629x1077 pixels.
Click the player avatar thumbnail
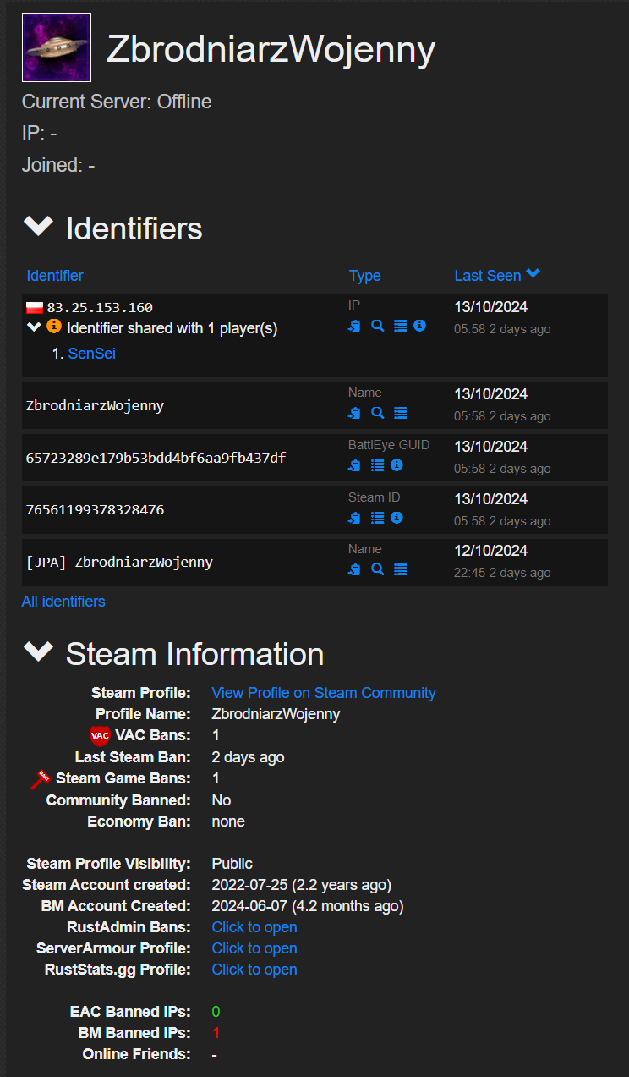tap(57, 47)
